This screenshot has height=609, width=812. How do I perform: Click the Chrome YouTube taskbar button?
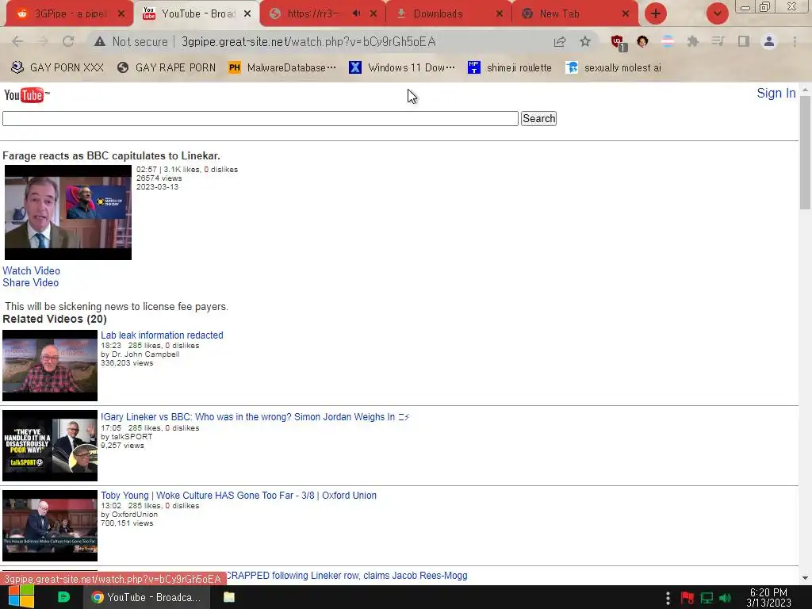(147, 597)
